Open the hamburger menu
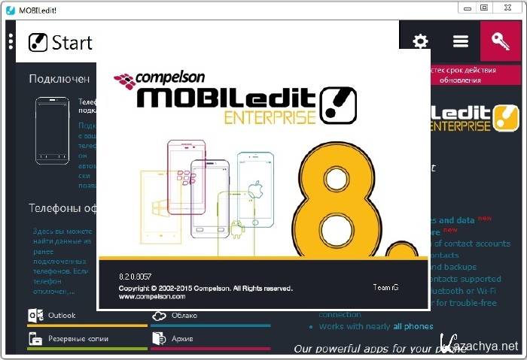 (x=461, y=41)
